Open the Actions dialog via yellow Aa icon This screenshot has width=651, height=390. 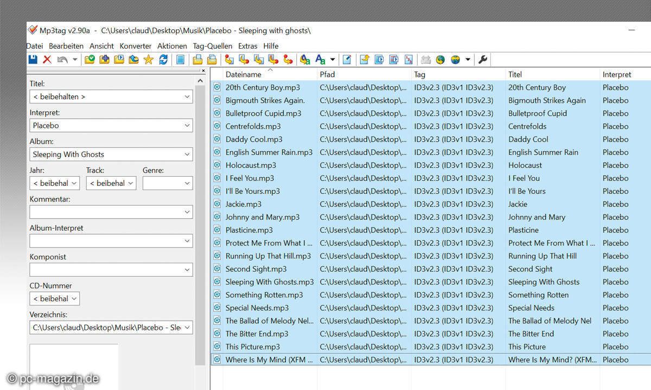305,60
